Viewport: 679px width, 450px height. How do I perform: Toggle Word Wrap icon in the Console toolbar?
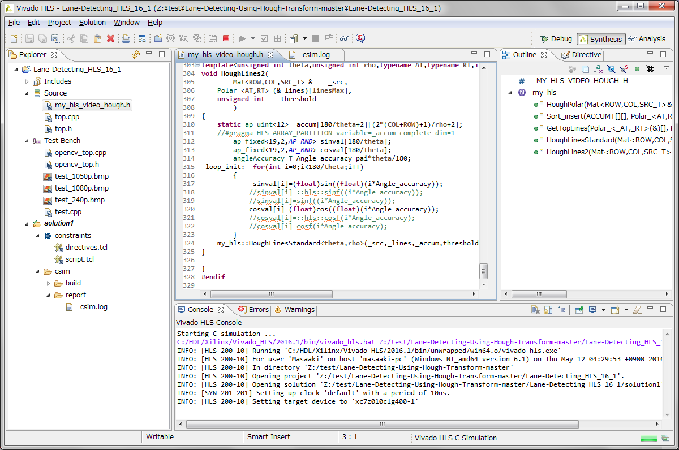(x=561, y=310)
